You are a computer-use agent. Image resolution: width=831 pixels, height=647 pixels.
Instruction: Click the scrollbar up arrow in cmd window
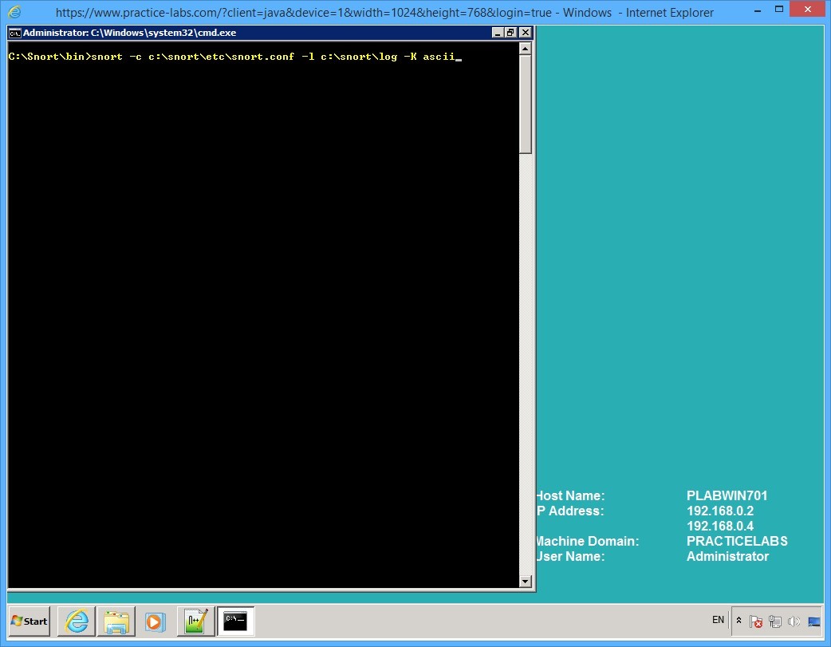[x=526, y=49]
